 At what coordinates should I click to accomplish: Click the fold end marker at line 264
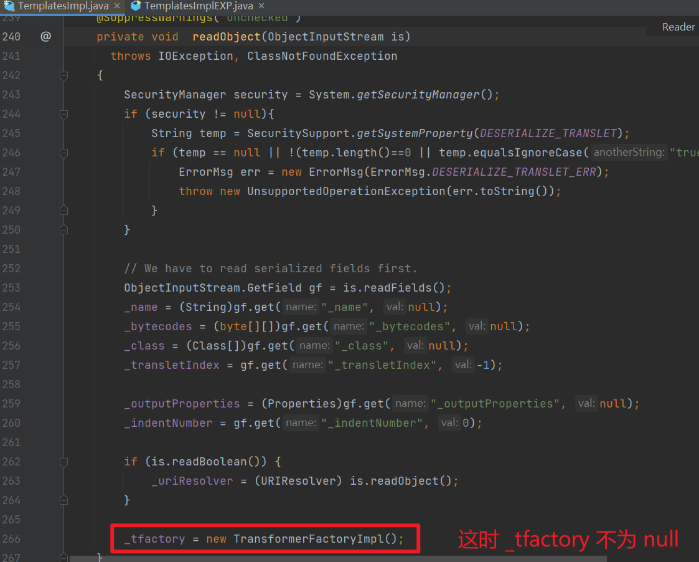63,500
